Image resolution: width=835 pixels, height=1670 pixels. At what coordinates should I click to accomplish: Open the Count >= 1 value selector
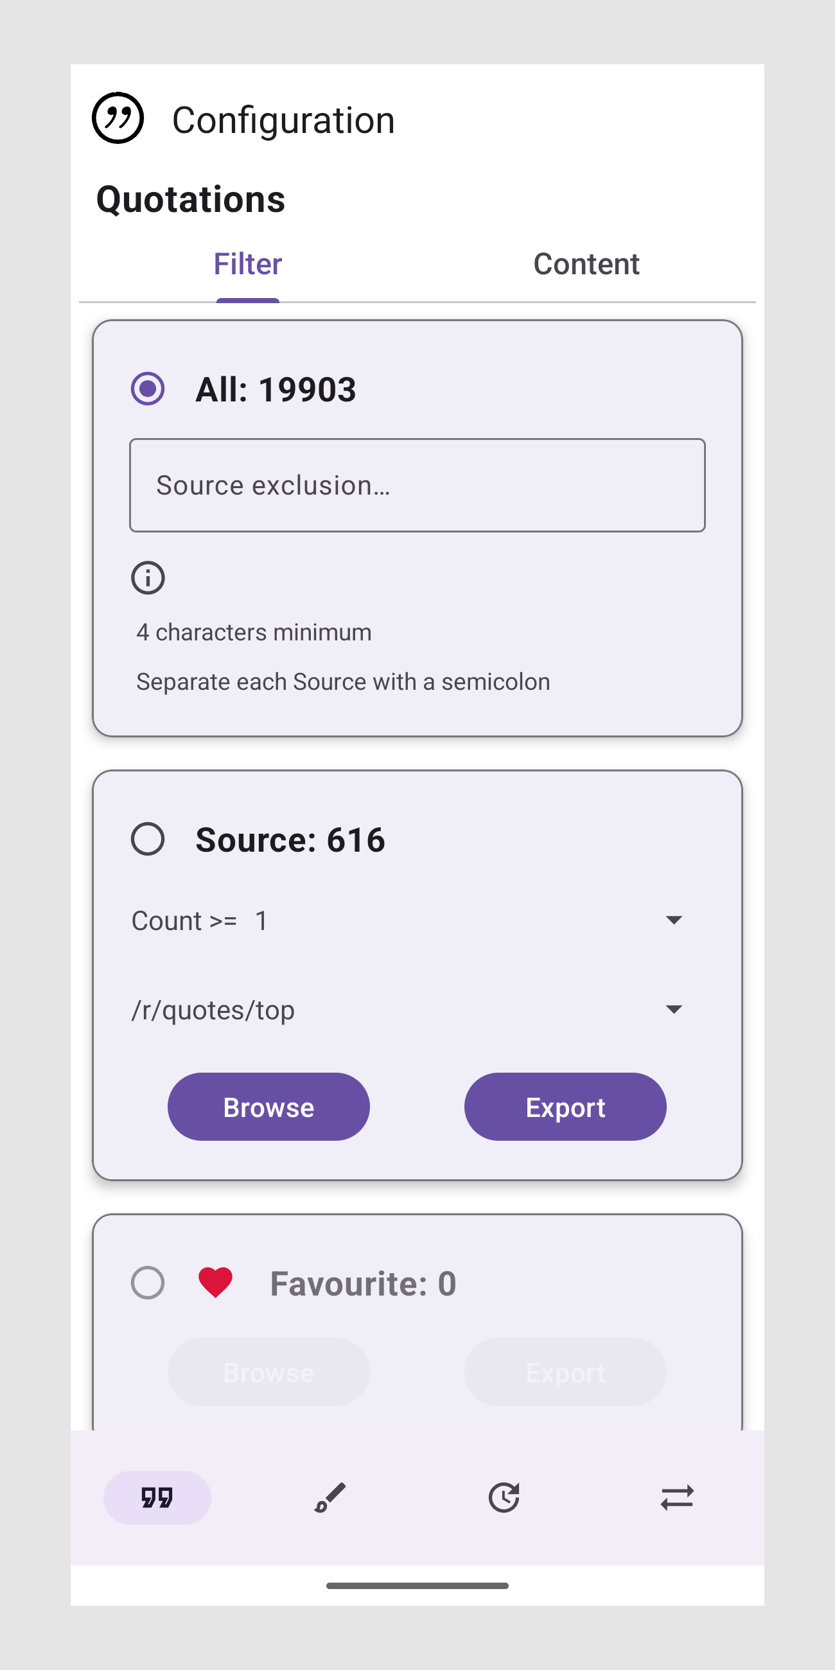[x=261, y=920]
